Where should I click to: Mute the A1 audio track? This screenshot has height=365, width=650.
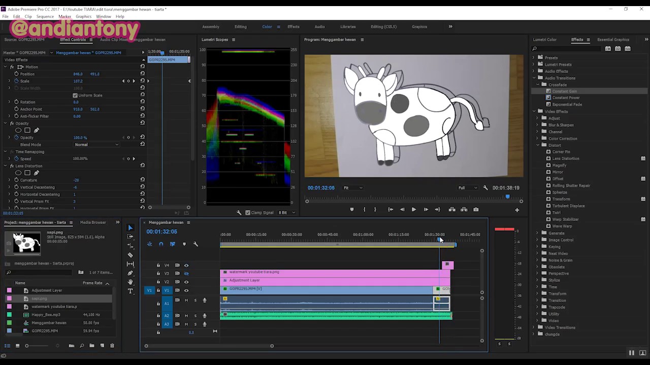click(x=186, y=300)
